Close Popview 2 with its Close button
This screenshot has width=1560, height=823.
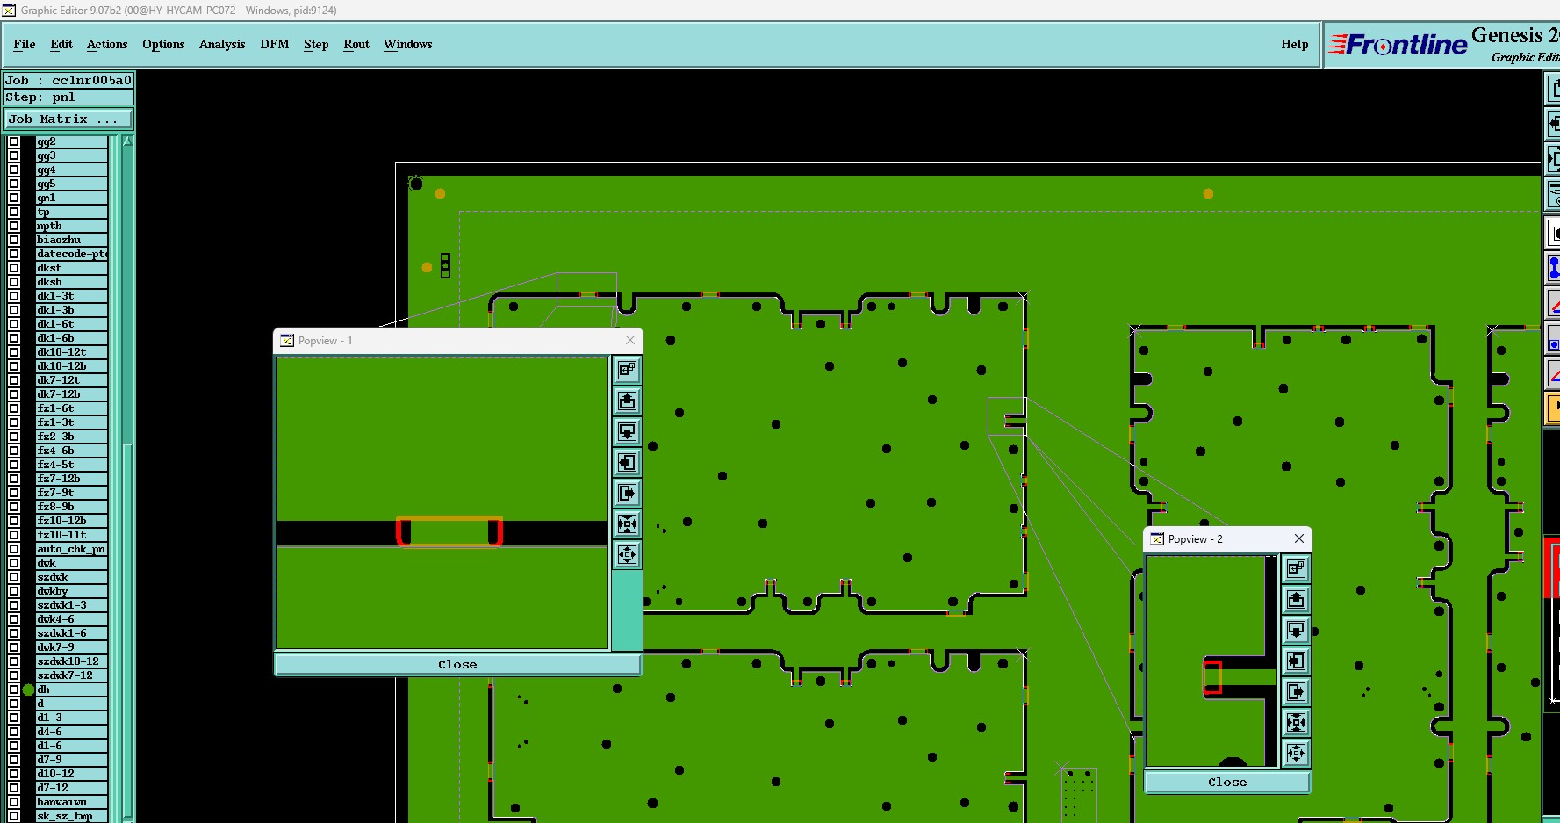(1227, 782)
